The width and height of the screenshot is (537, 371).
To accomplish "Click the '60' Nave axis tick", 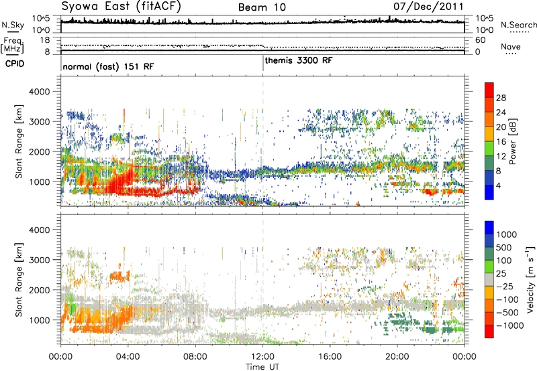I will click(x=481, y=40).
